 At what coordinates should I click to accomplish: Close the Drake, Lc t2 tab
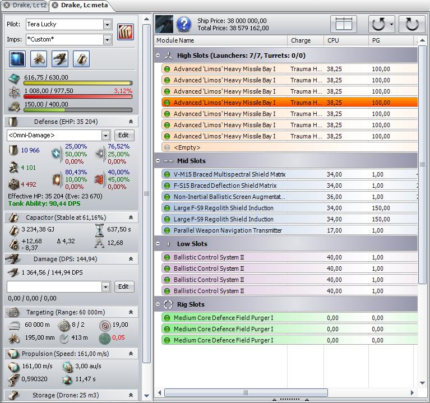click(7, 5)
